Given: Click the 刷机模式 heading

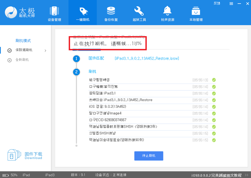Looking at the screenshot, I should (x=23, y=41).
